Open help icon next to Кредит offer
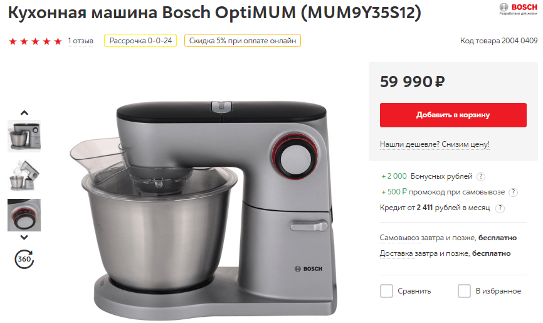The height and width of the screenshot is (323, 543). (500, 208)
